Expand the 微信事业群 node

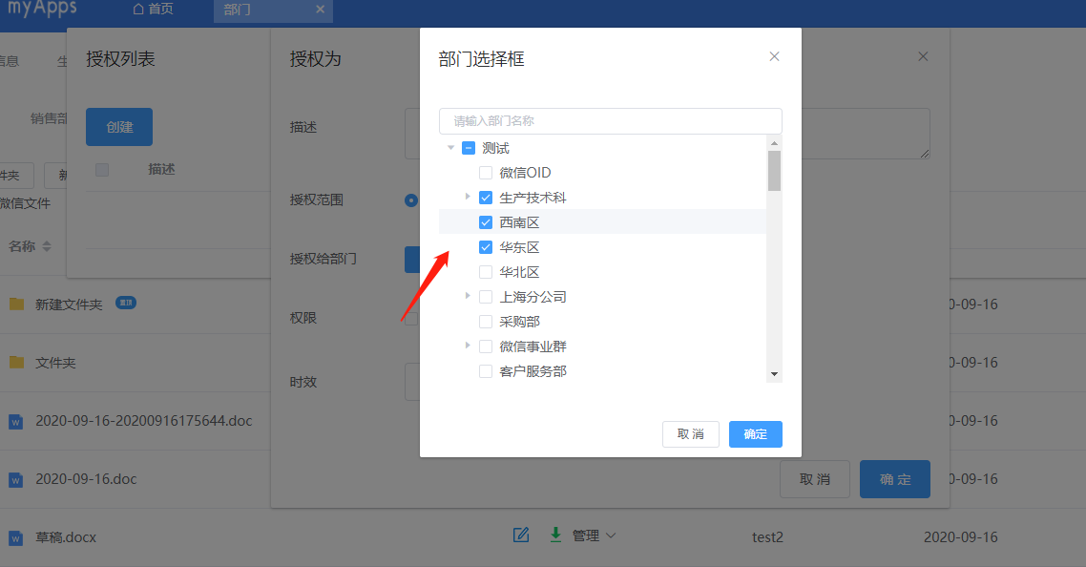(468, 346)
